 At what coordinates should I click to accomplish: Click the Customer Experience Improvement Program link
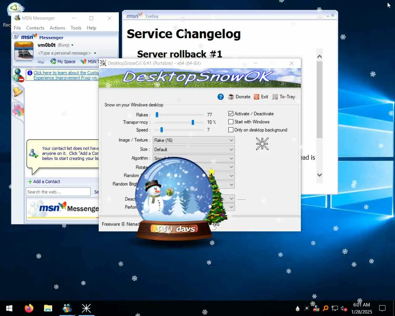pyautogui.click(x=66, y=75)
